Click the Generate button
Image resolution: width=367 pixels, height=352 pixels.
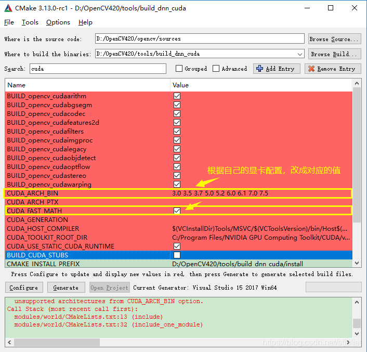(x=66, y=288)
